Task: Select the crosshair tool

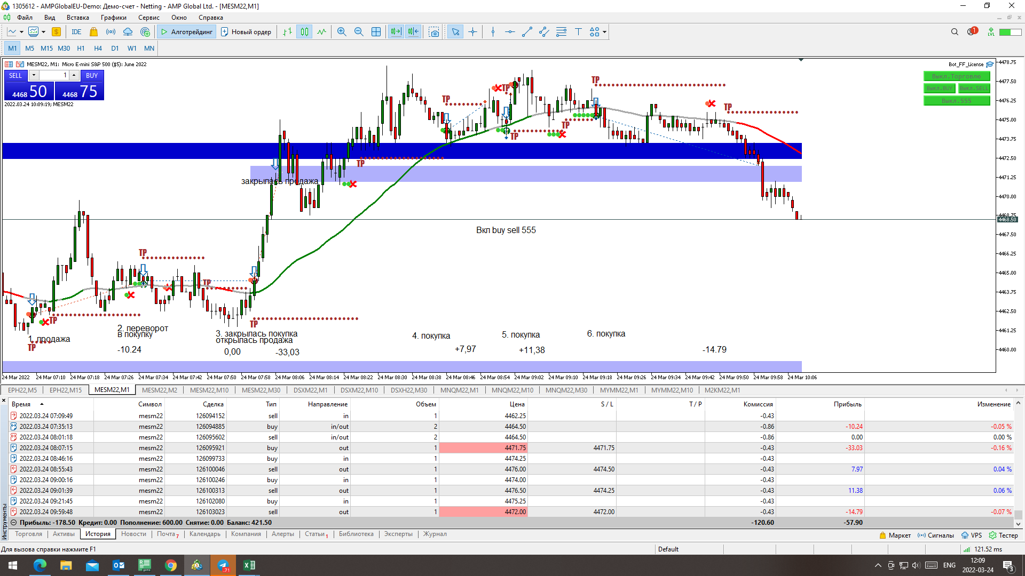Action: pyautogui.click(x=472, y=32)
